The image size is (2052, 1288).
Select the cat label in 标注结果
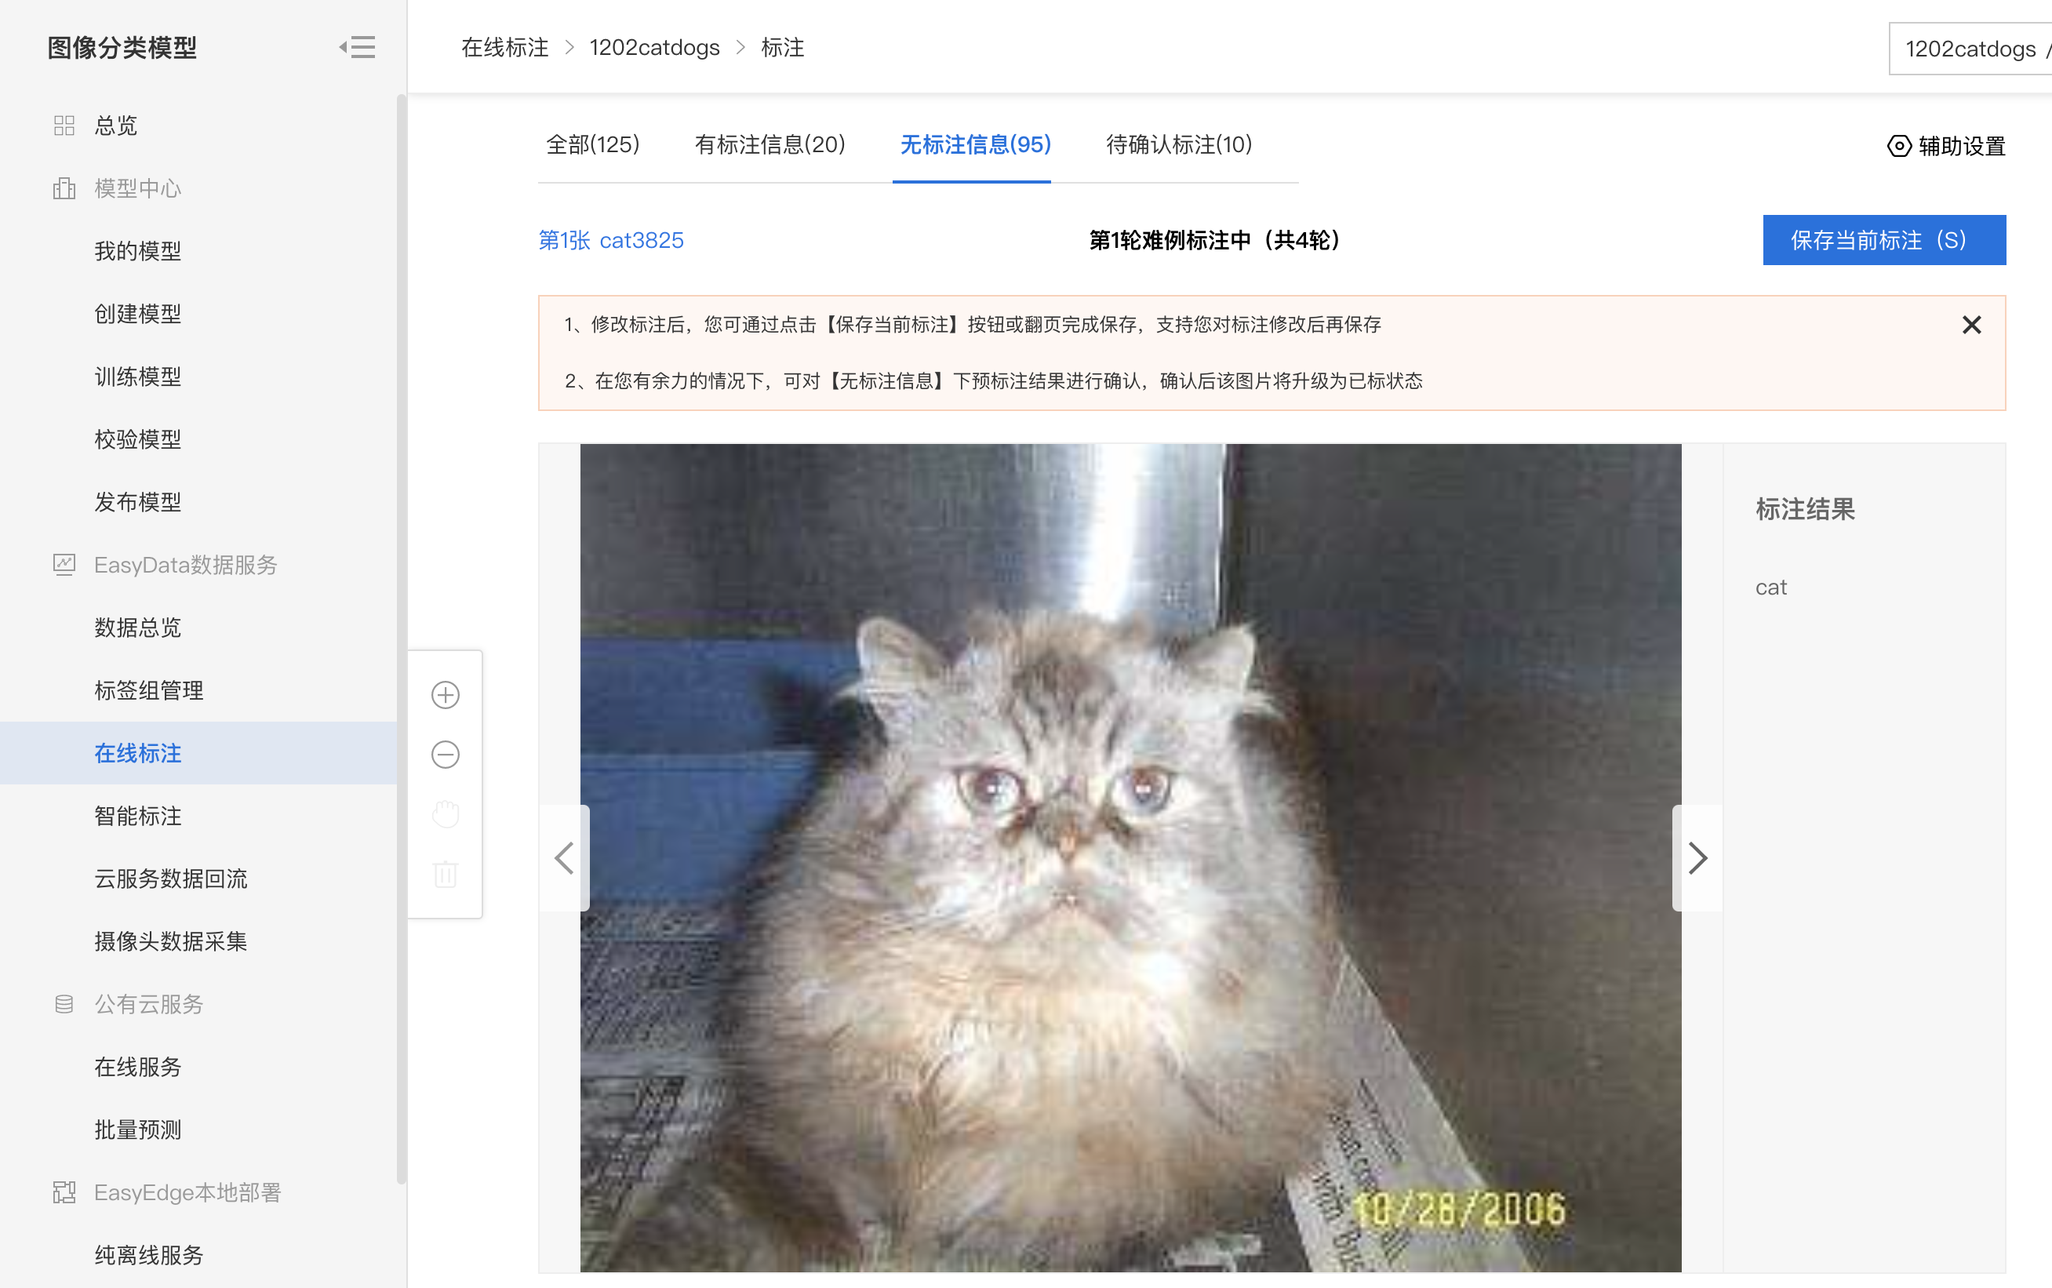pos(1771,588)
